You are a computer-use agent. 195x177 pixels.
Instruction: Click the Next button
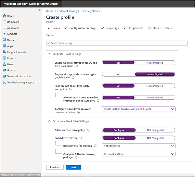(x=73, y=167)
